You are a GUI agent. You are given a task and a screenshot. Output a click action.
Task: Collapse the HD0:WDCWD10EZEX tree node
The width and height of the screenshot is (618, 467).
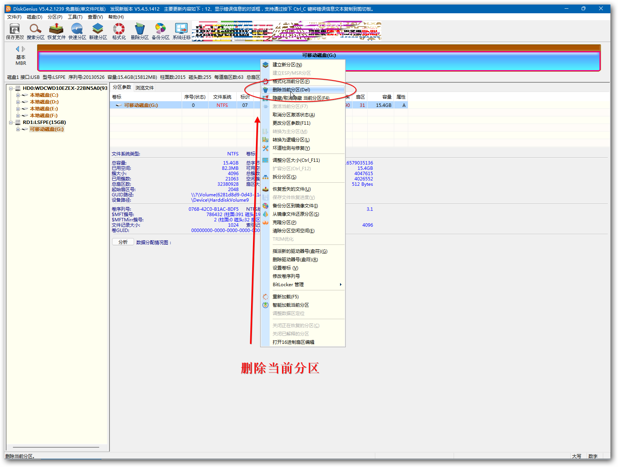(x=11, y=88)
